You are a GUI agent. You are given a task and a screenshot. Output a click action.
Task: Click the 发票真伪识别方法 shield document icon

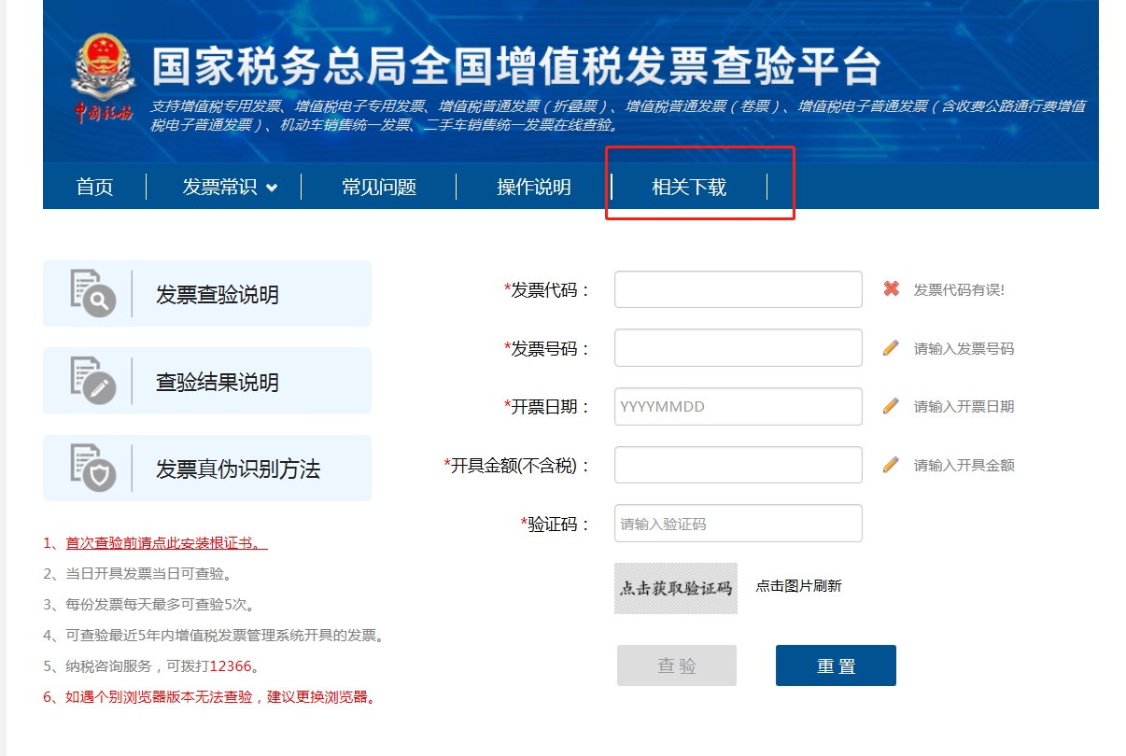click(93, 468)
